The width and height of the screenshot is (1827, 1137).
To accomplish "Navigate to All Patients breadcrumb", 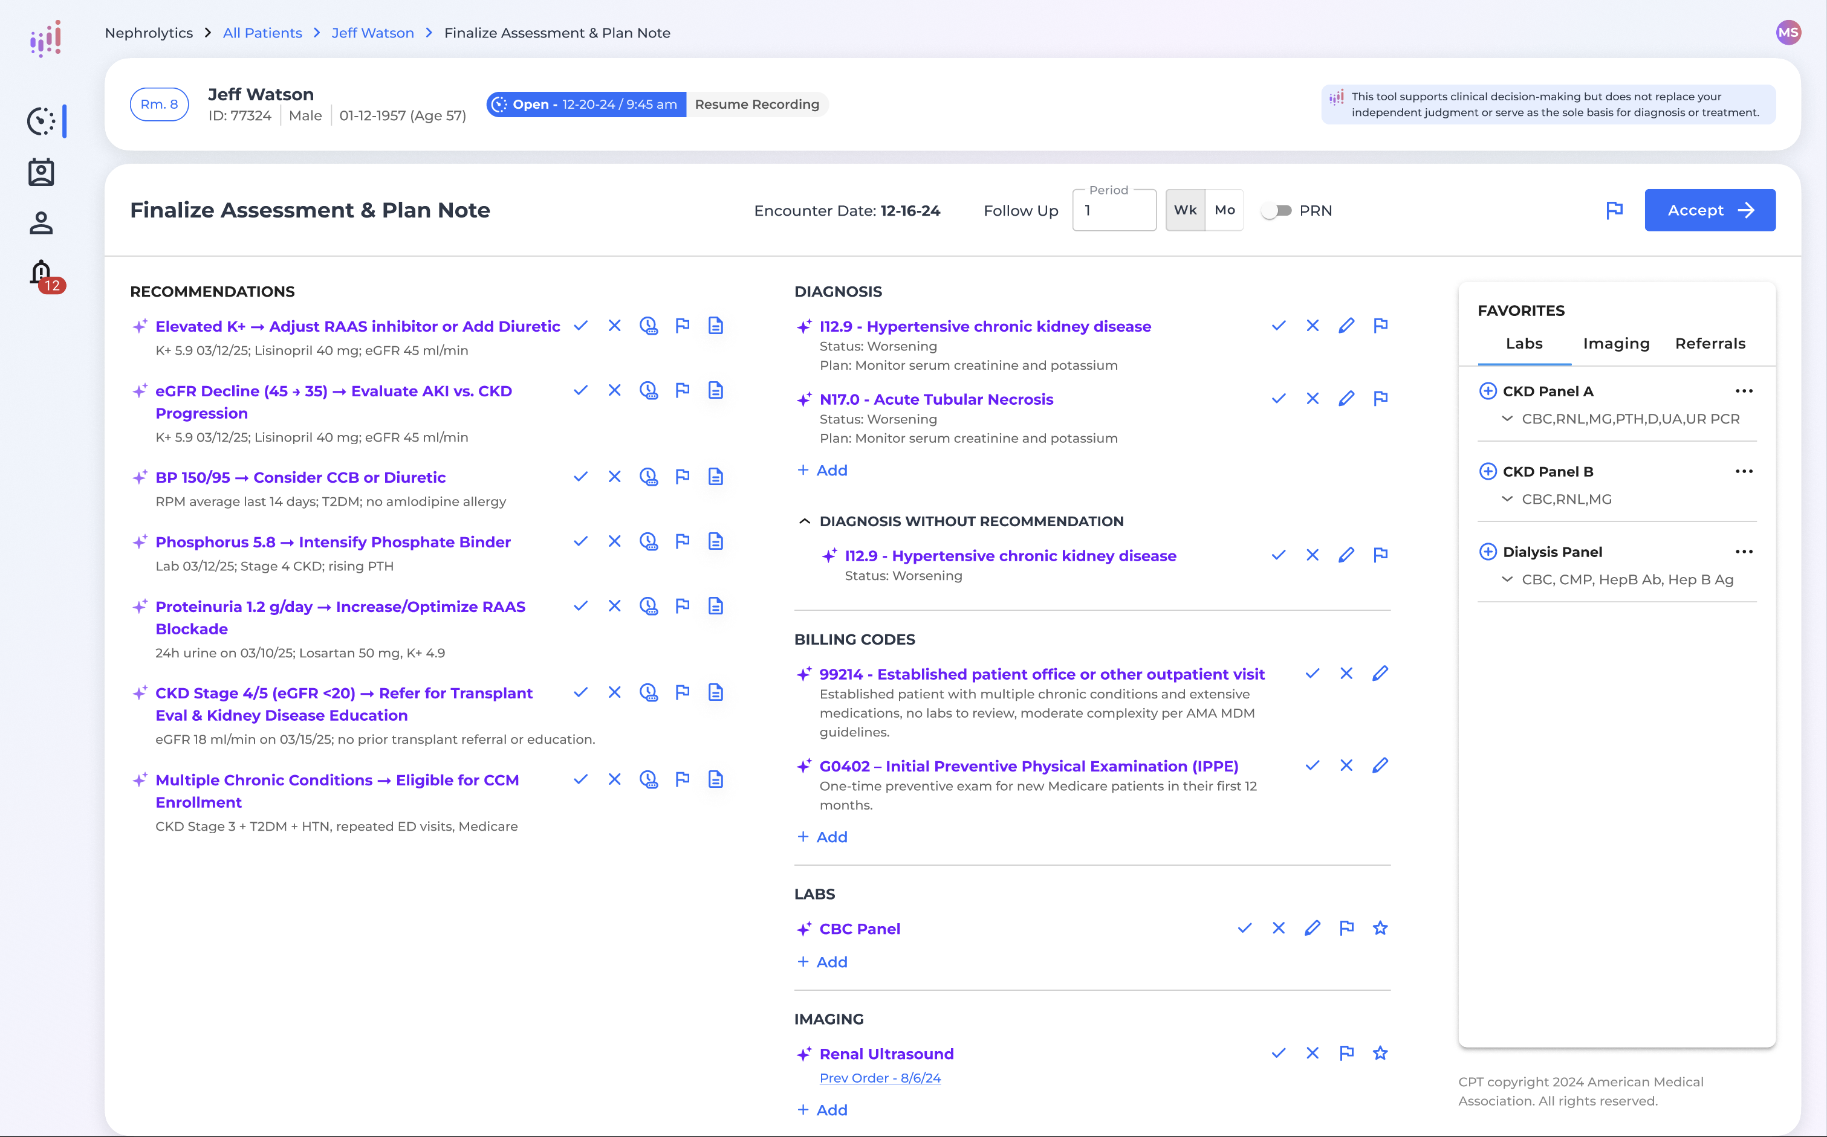I will [x=262, y=33].
